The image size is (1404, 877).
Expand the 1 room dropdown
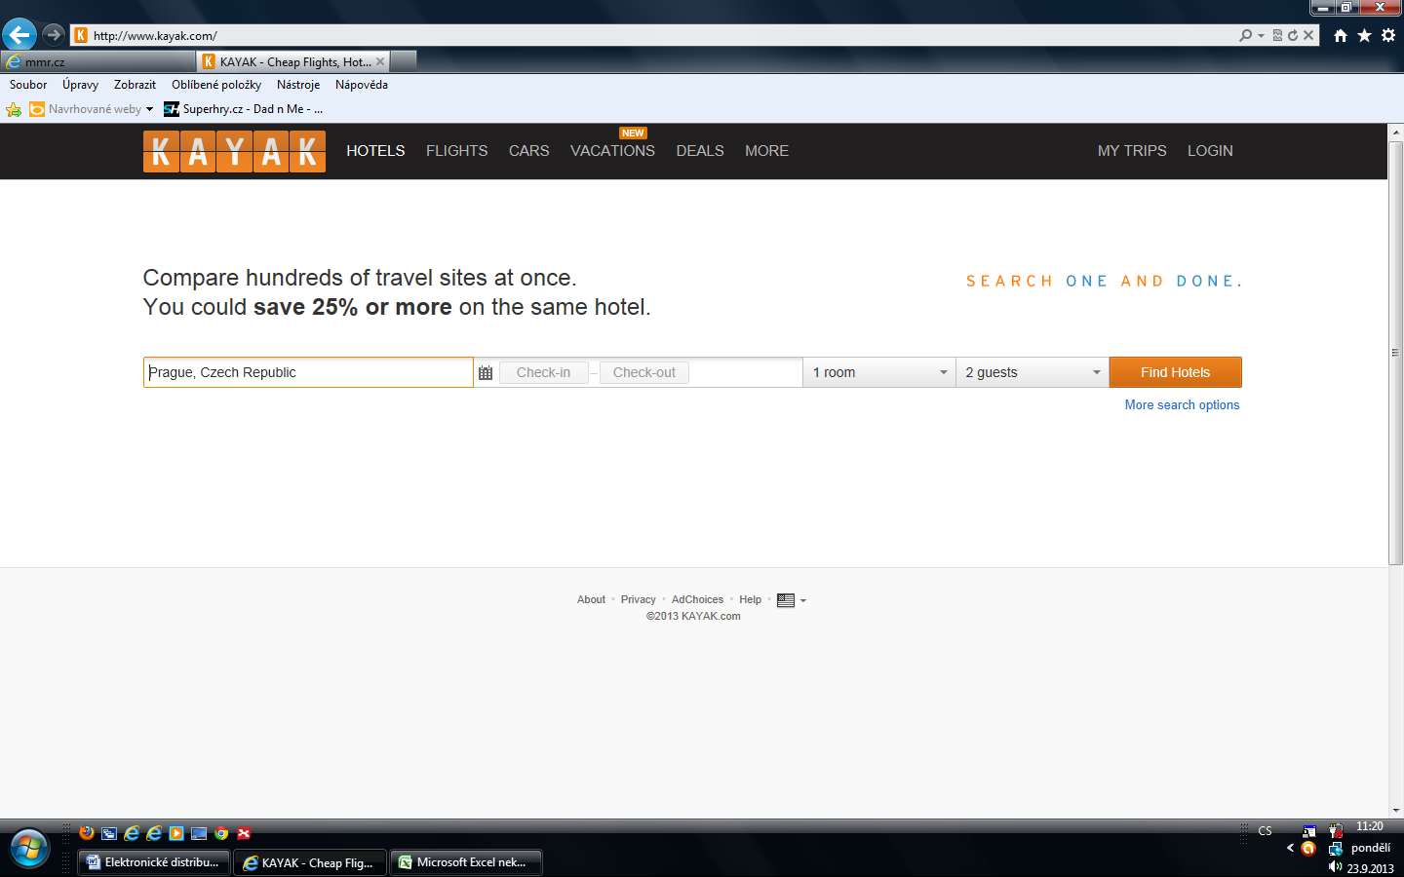tap(879, 372)
